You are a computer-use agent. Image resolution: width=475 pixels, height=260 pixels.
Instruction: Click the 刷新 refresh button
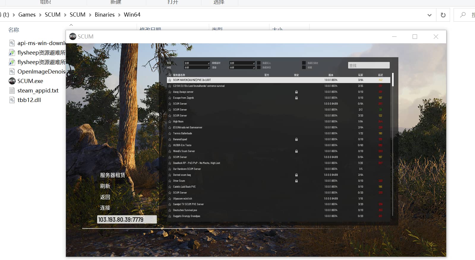tap(105, 186)
